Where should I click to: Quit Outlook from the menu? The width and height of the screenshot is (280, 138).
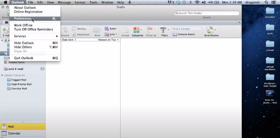pos(35,58)
